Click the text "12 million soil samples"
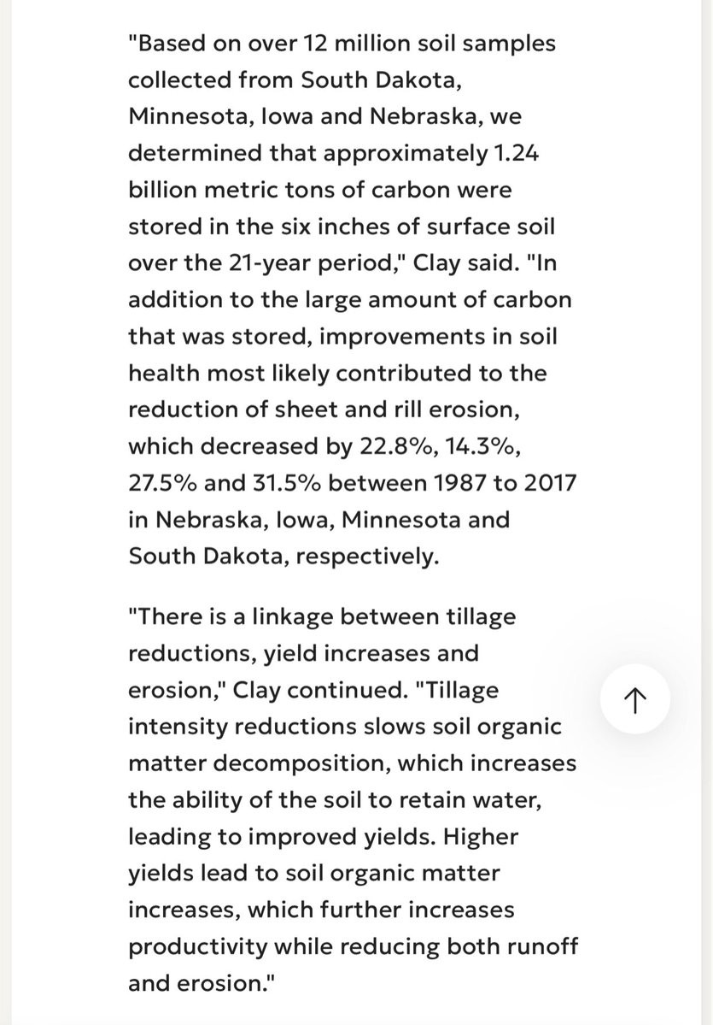This screenshot has width=713, height=1025. coord(429,44)
